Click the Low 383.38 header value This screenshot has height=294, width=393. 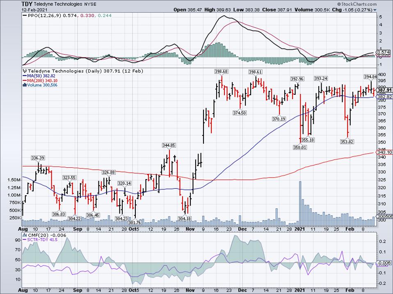pos(247,10)
